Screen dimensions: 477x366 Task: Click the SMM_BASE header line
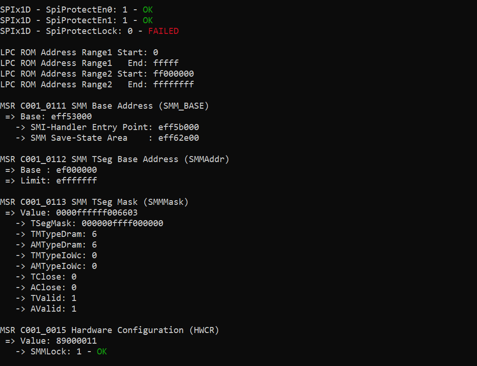click(x=104, y=106)
